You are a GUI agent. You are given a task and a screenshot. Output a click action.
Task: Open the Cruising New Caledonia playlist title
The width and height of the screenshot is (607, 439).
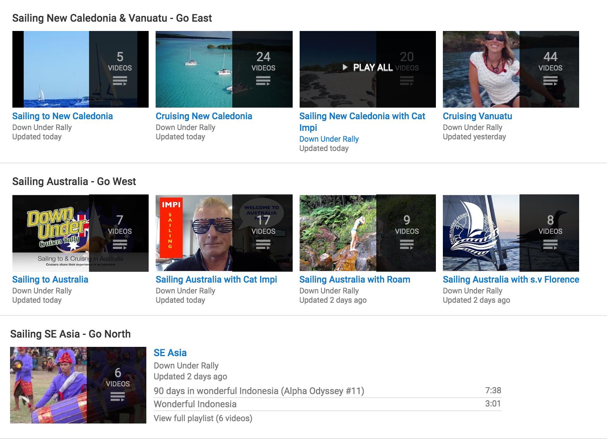click(204, 116)
